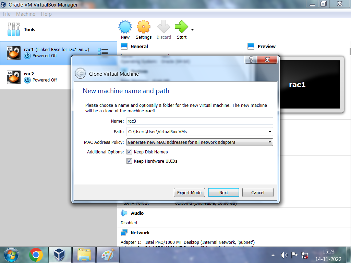Click the VirtualBox taskbar icon
Image resolution: width=351 pixels, height=263 pixels.
60,255
